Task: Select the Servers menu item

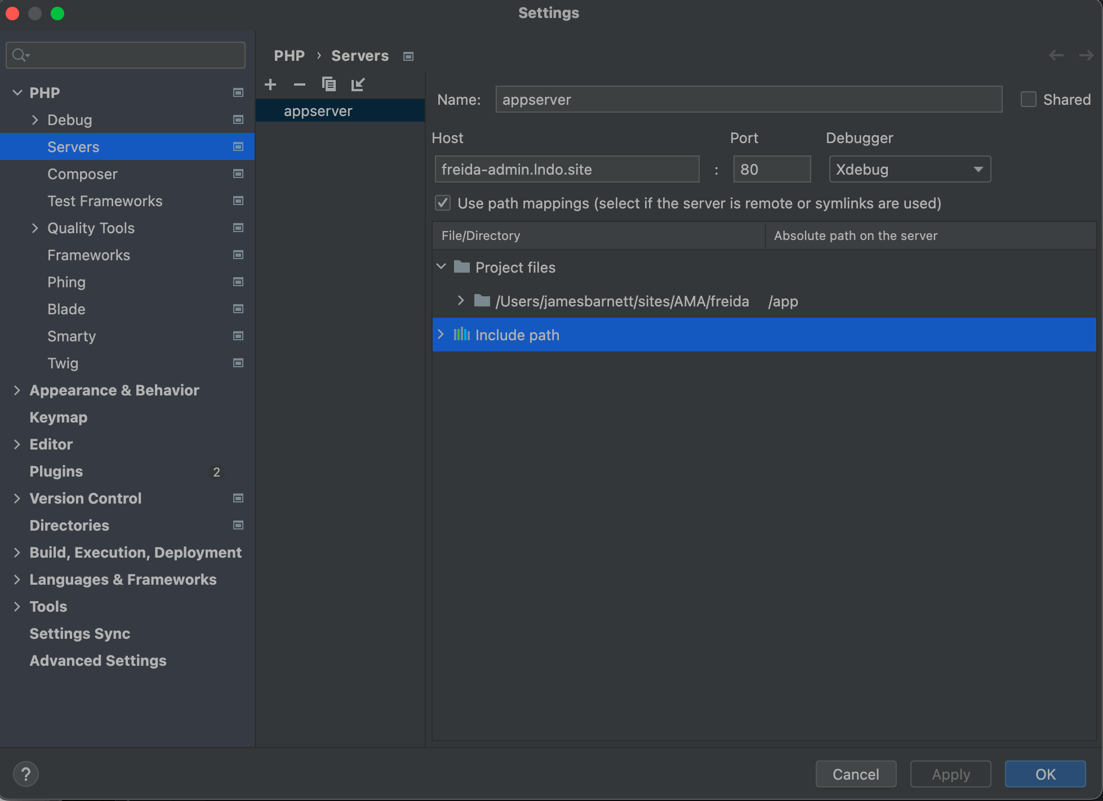Action: pos(74,146)
